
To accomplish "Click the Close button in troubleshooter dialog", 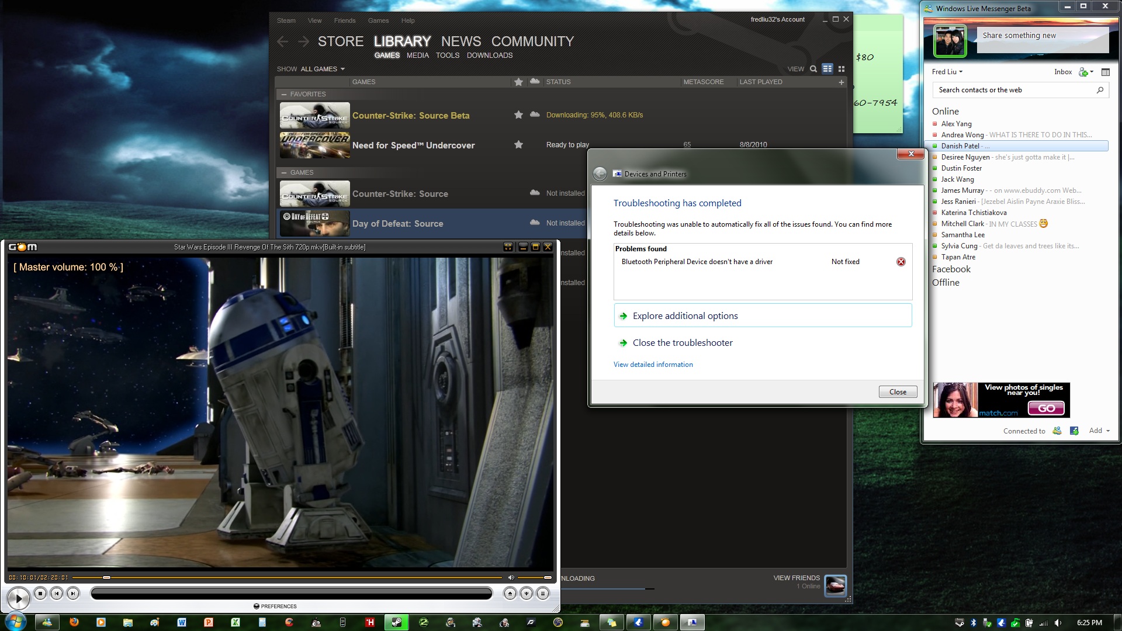I will pyautogui.click(x=898, y=392).
